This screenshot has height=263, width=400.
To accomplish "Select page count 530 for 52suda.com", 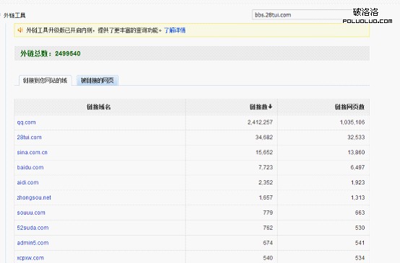I will [360, 228].
